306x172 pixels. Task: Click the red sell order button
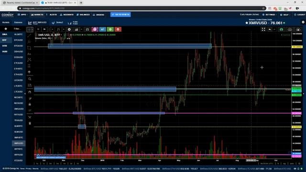coord(118,30)
